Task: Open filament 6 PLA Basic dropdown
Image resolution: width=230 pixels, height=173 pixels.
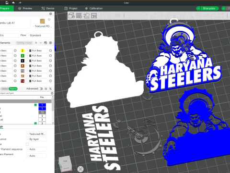Action: pyautogui.click(x=37, y=61)
